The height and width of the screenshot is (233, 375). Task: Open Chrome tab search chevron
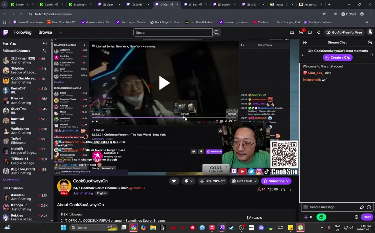coord(4,5)
